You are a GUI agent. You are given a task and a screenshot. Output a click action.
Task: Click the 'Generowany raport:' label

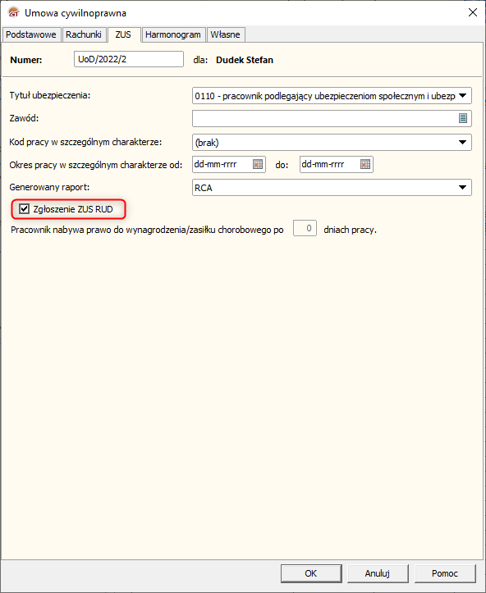tap(49, 187)
